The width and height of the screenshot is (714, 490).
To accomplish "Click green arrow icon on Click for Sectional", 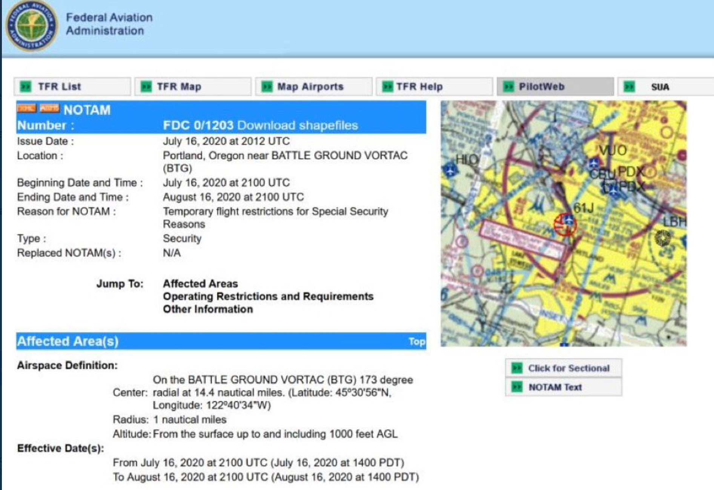I will pos(517,368).
